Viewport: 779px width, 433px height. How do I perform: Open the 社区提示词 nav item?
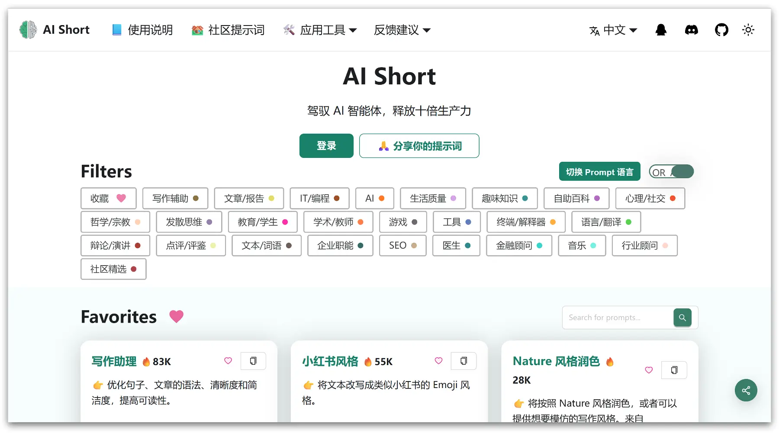coord(228,30)
